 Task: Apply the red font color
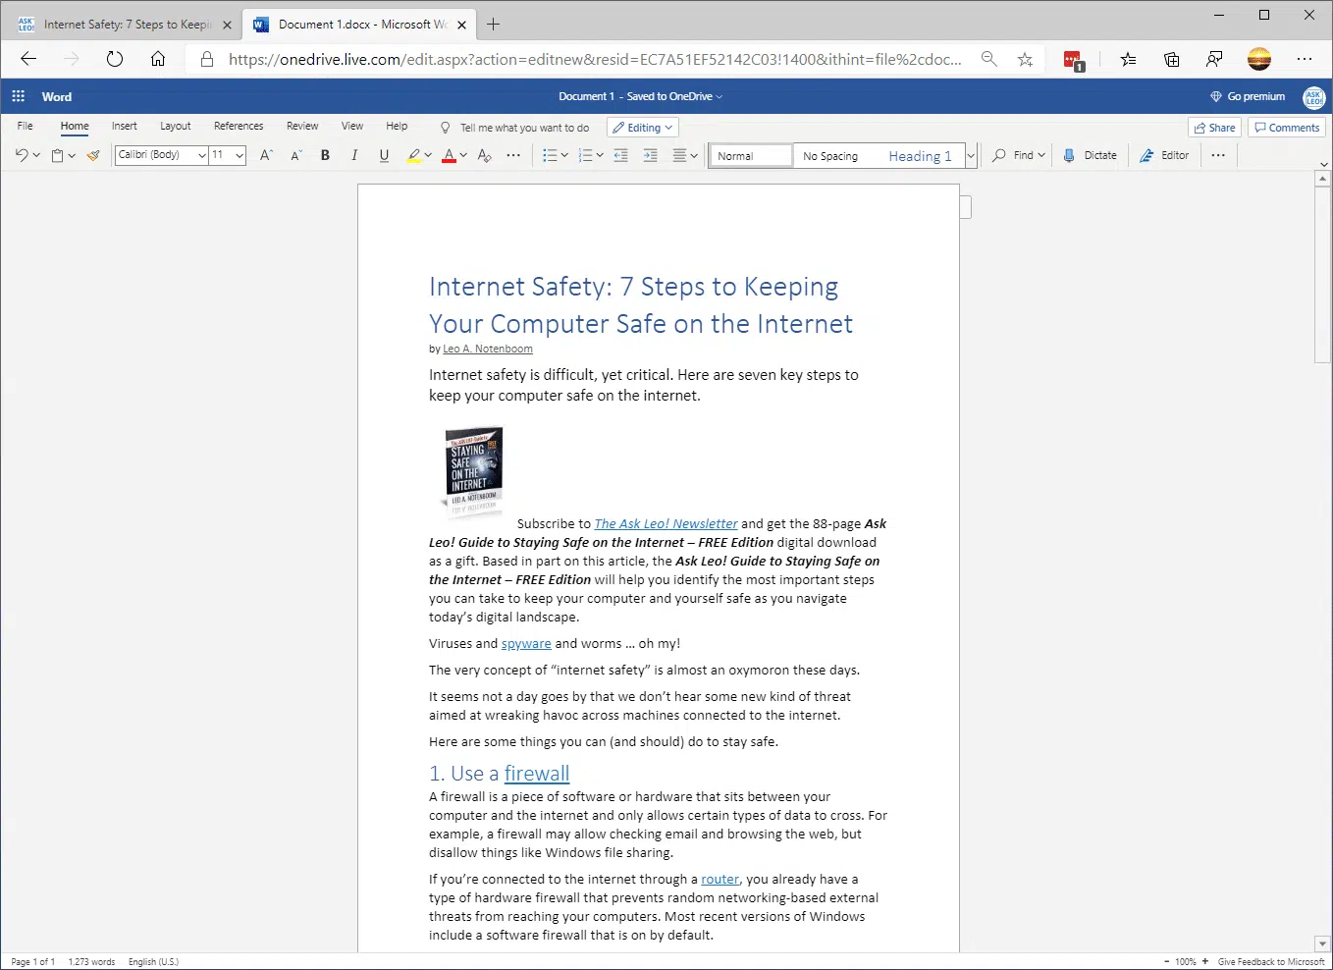pos(449,155)
